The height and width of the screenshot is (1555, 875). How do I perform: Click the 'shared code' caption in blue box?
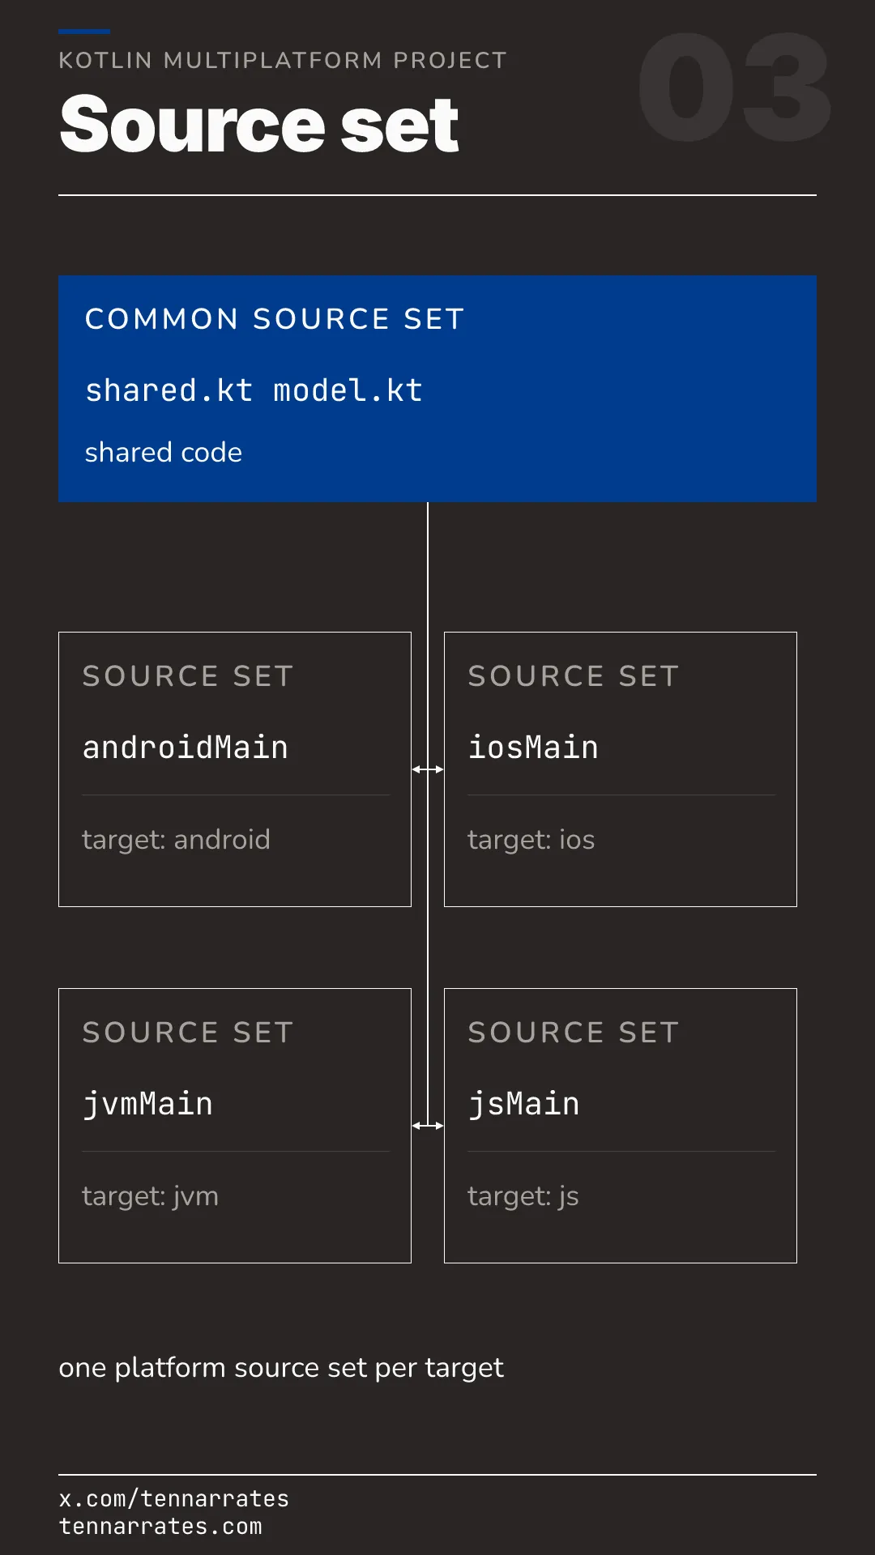pos(164,452)
